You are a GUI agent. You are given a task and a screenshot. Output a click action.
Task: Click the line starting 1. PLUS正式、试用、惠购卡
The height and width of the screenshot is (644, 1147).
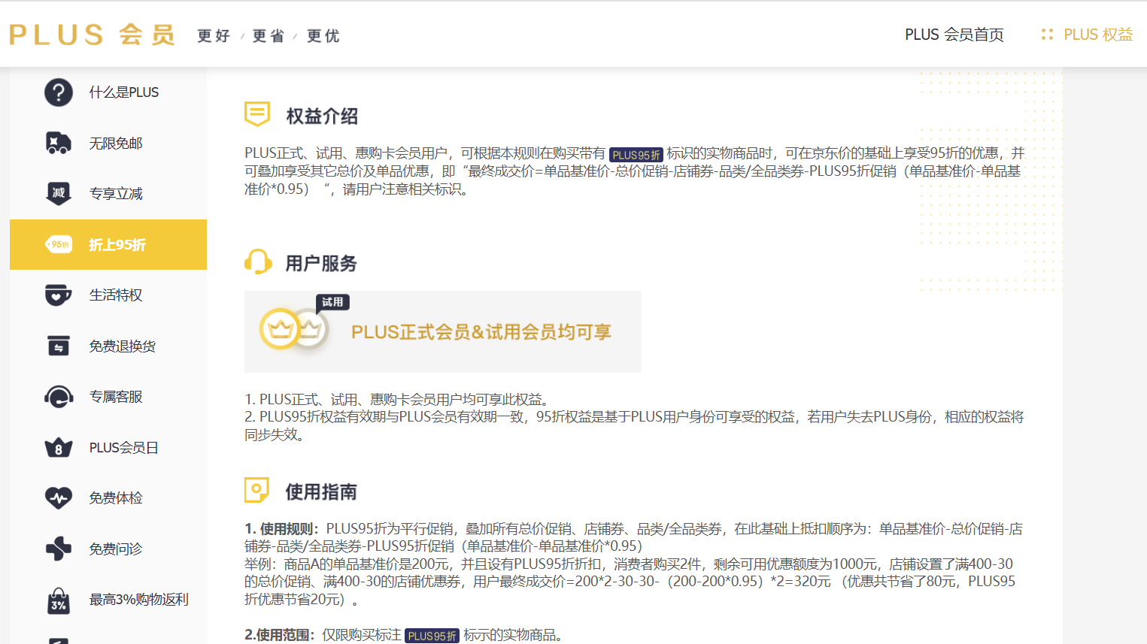(399, 400)
